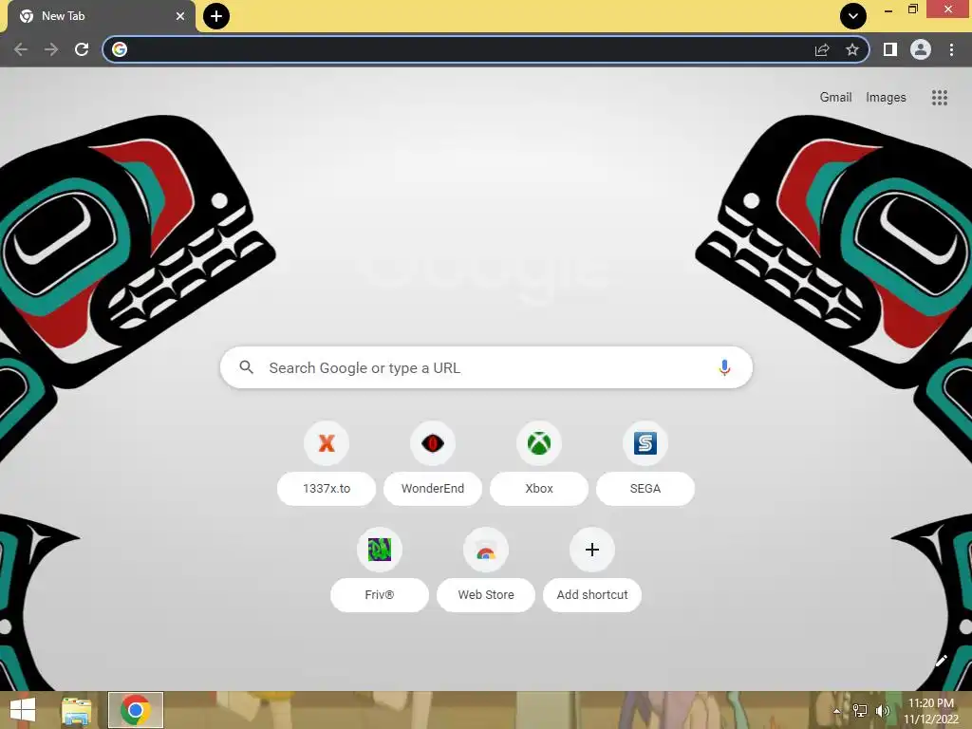This screenshot has width=972, height=729.
Task: Open the Chrome profile avatar
Action: point(921,49)
